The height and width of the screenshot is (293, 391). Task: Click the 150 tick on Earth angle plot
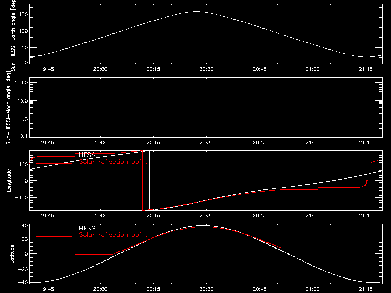(x=23, y=14)
